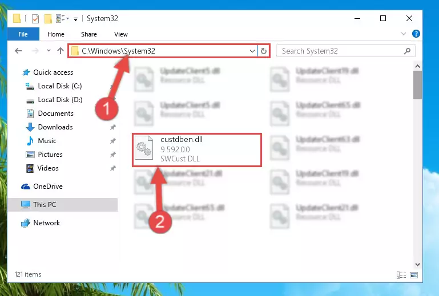Viewport: 439px width, 296px height.
Task: Go forward with the right arrow
Action: click(35, 51)
